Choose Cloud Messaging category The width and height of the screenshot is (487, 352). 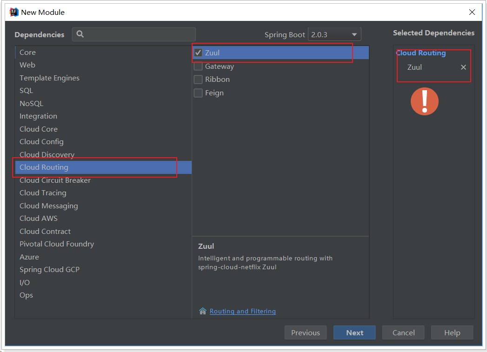(x=103, y=206)
